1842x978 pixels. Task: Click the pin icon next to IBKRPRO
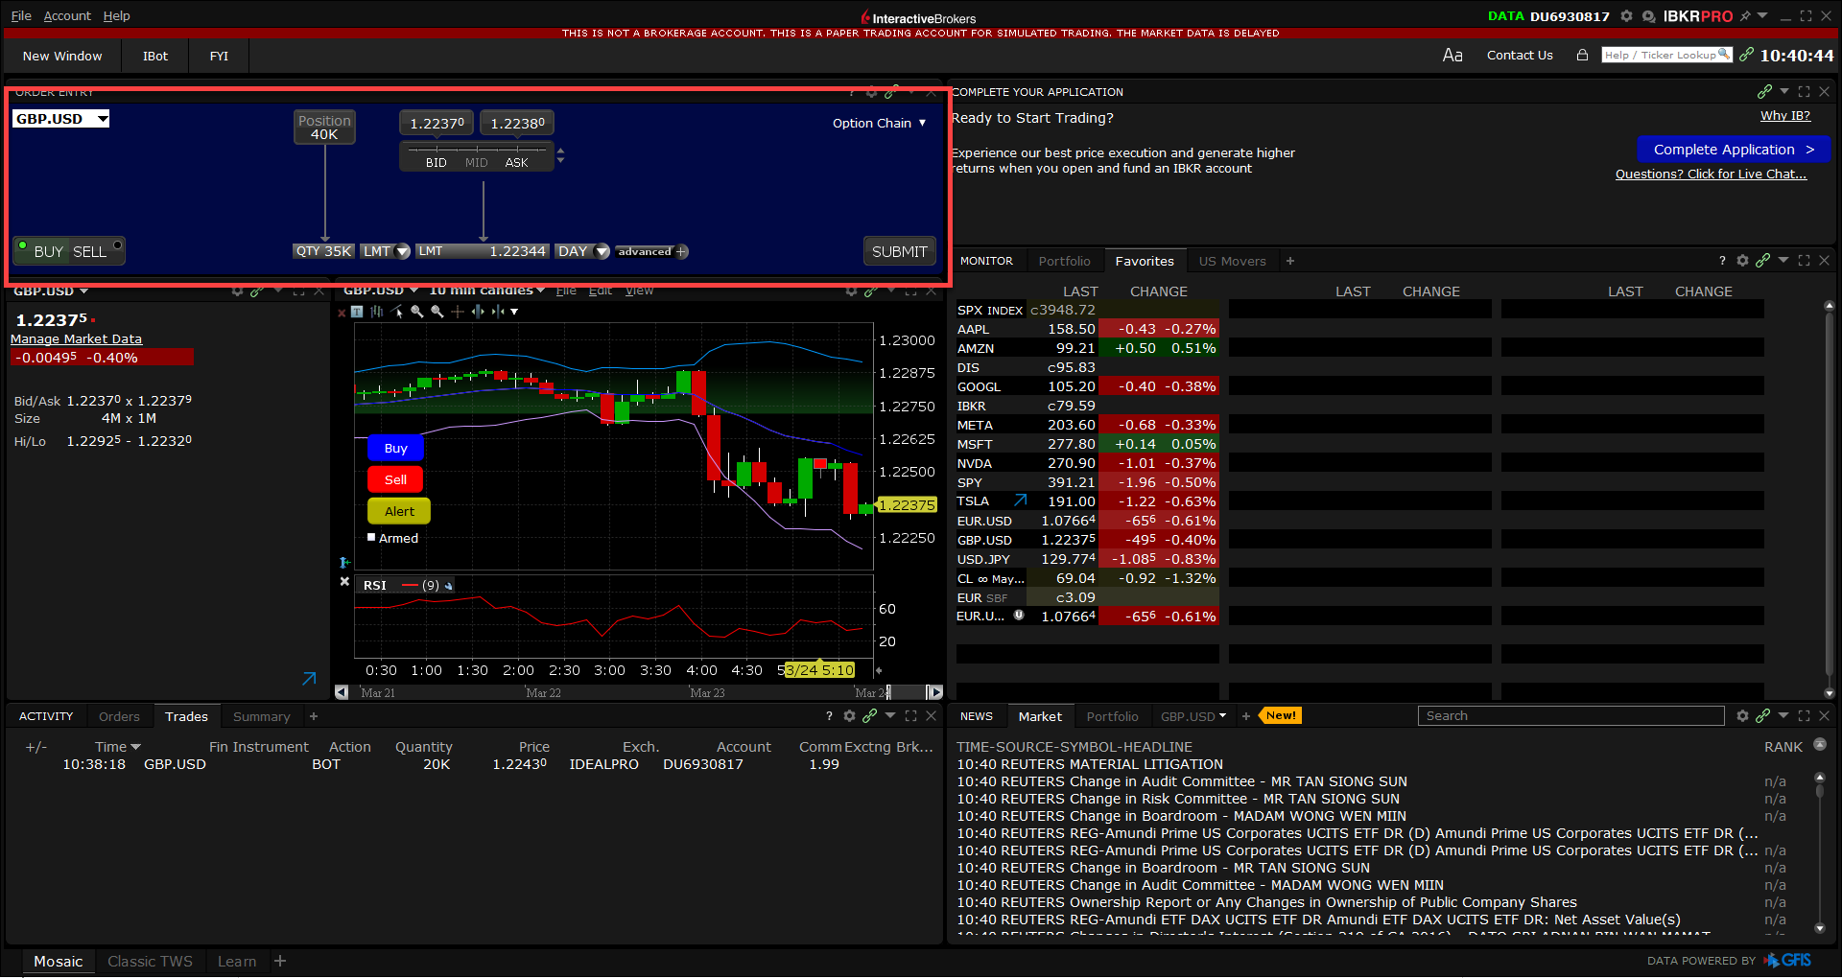(x=1745, y=16)
